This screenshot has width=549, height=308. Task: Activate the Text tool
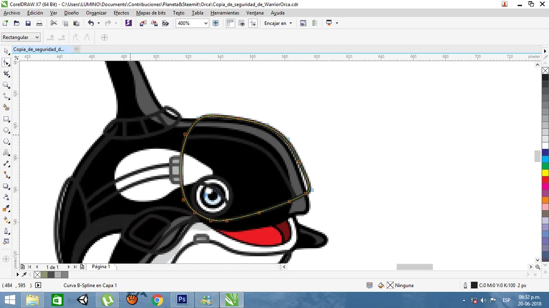6,153
